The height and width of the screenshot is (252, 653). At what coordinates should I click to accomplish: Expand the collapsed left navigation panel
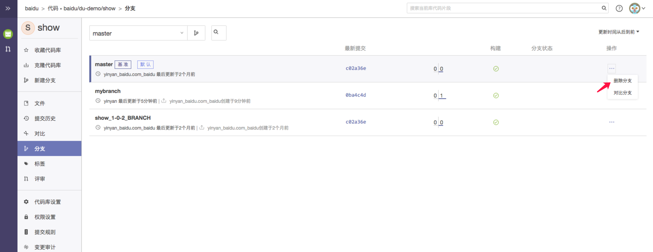click(8, 8)
